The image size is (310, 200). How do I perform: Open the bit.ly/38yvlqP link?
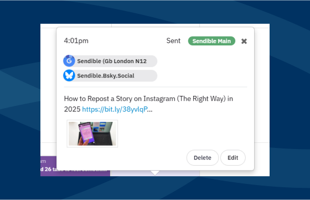click(115, 109)
